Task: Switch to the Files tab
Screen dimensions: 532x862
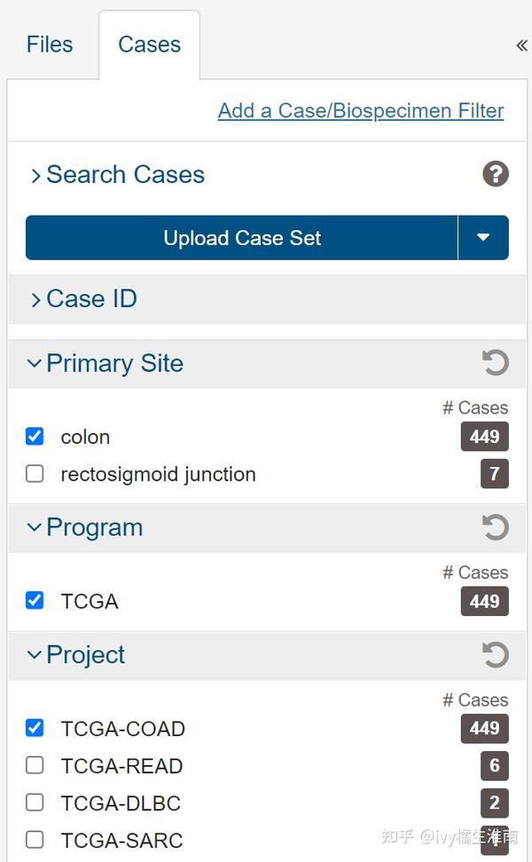Action: (50, 44)
